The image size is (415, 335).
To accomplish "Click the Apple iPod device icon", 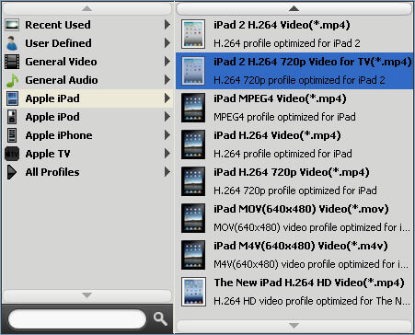I will 12,117.
